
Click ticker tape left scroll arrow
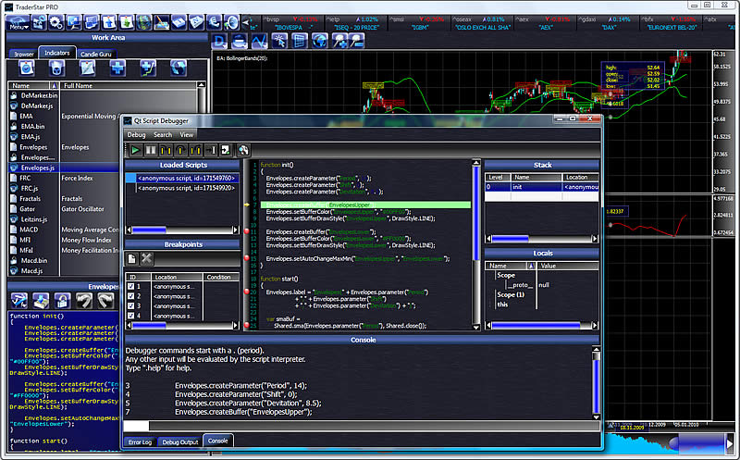(x=245, y=21)
